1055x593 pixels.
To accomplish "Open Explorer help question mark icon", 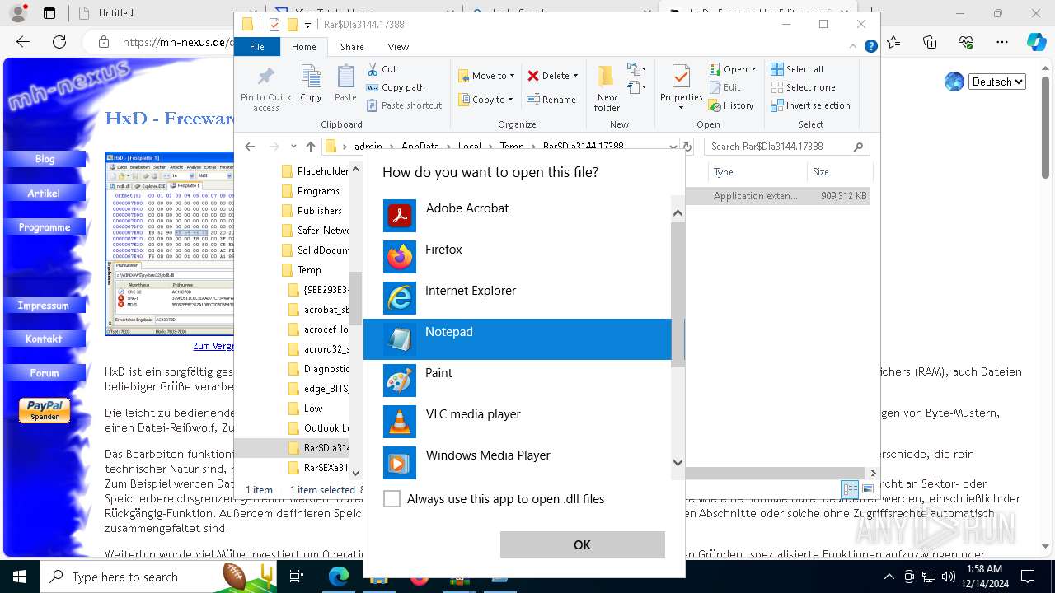I will [x=870, y=47].
